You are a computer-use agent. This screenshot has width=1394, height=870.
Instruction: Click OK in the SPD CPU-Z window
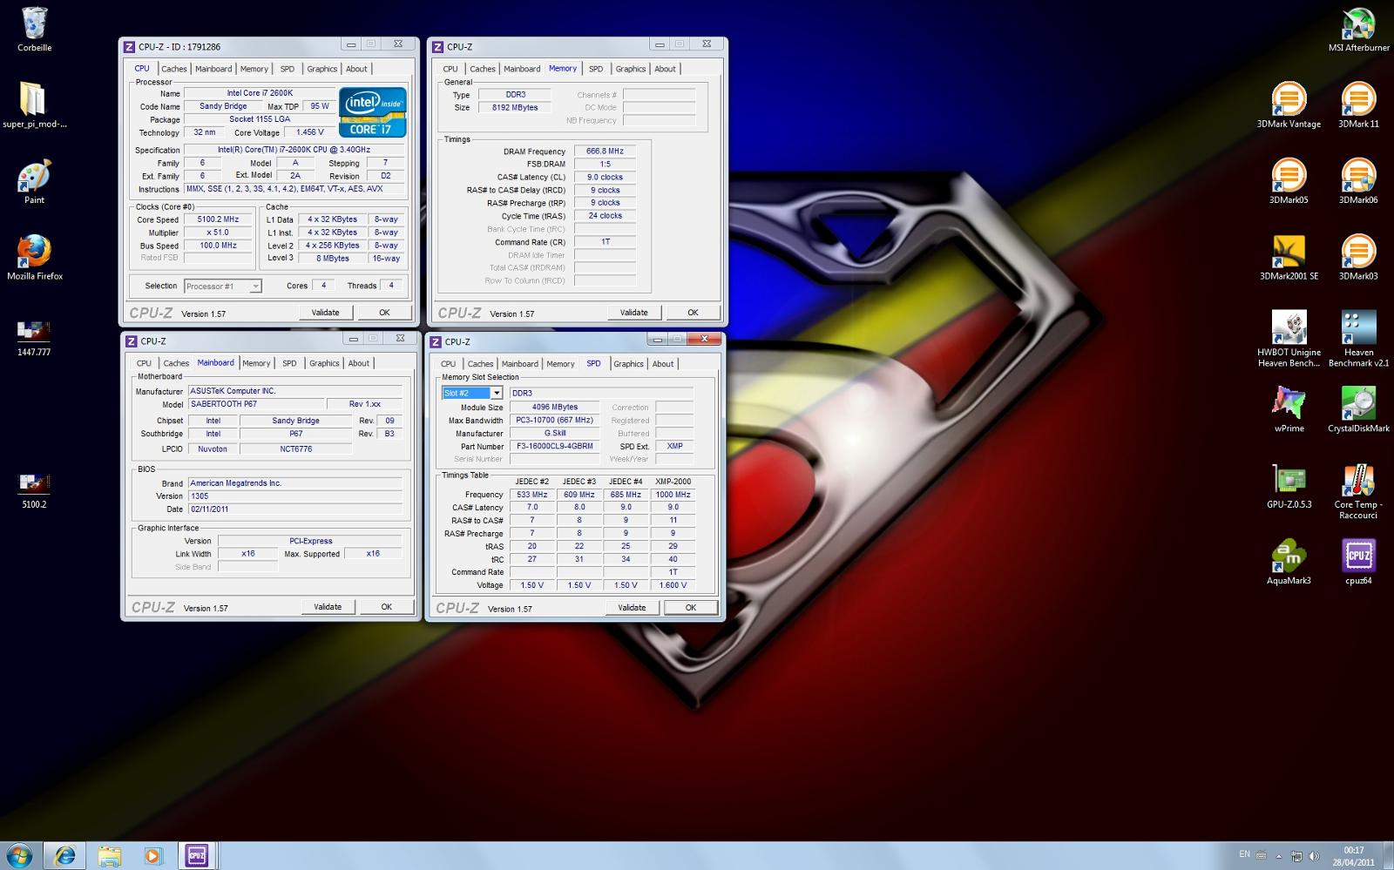coord(691,607)
